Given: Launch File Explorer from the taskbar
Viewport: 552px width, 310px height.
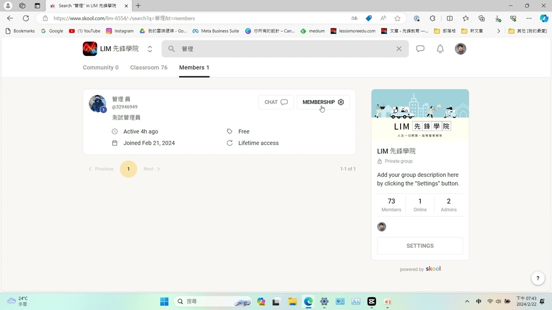Looking at the screenshot, I should coord(292,301).
